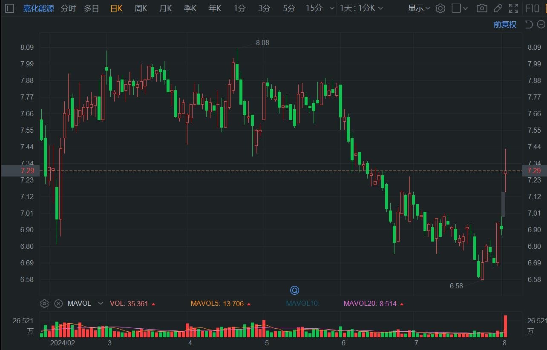This screenshot has width=547, height=350.
Task: Click the blue @ marker on chart
Action: (x=294, y=290)
